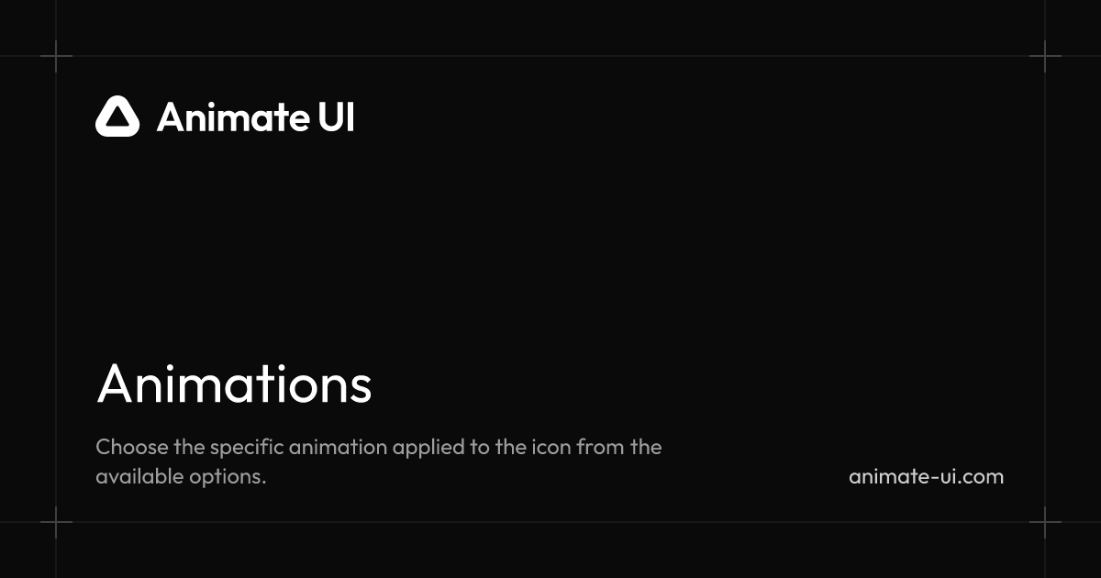The height and width of the screenshot is (578, 1101).
Task: Click the bottom-left crosshair corner marker
Action: pos(56,522)
